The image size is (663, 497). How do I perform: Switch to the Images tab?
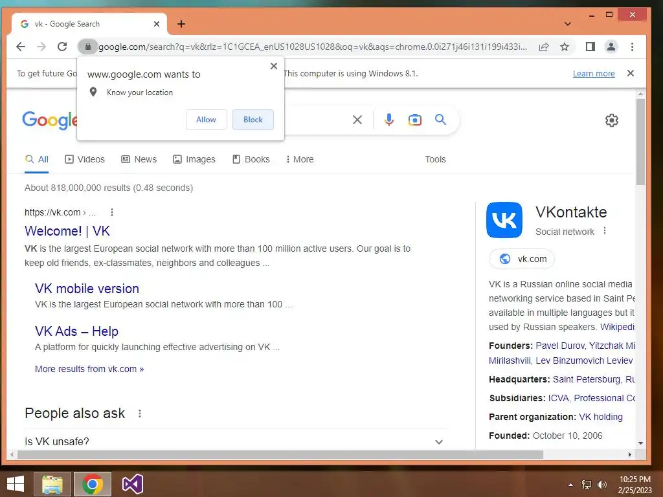[194, 159]
